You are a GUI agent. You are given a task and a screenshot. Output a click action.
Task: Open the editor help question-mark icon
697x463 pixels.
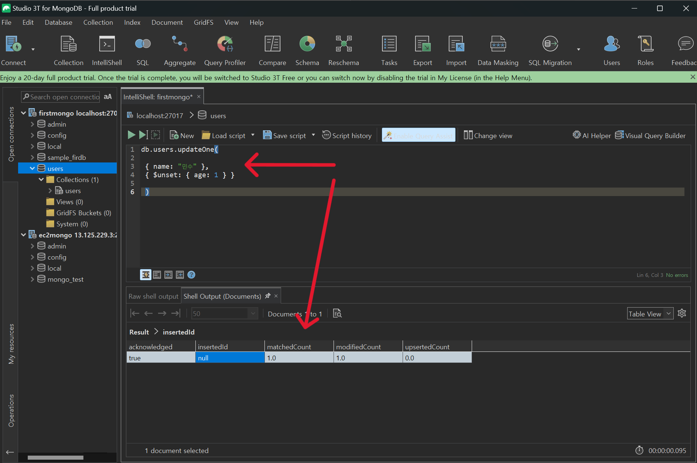pyautogui.click(x=191, y=275)
